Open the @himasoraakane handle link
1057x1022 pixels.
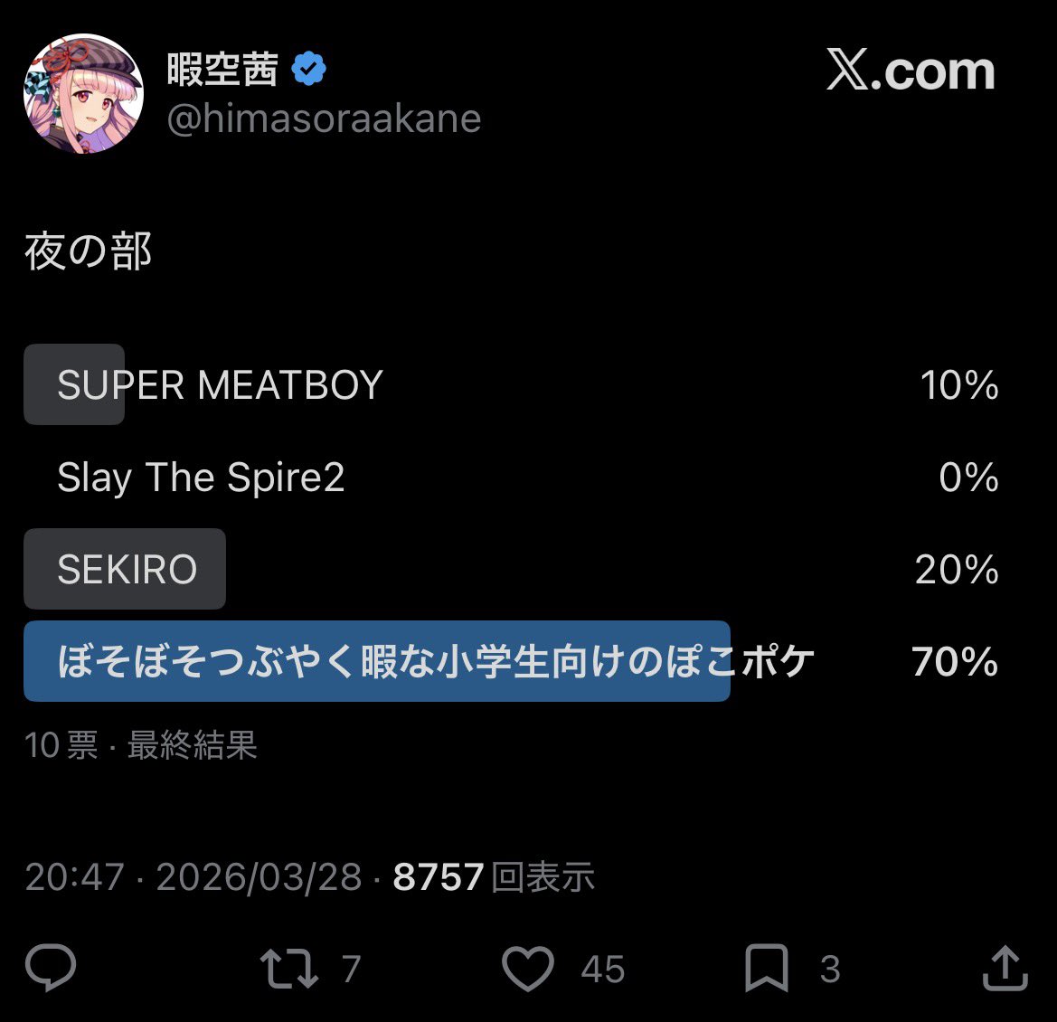point(324,119)
